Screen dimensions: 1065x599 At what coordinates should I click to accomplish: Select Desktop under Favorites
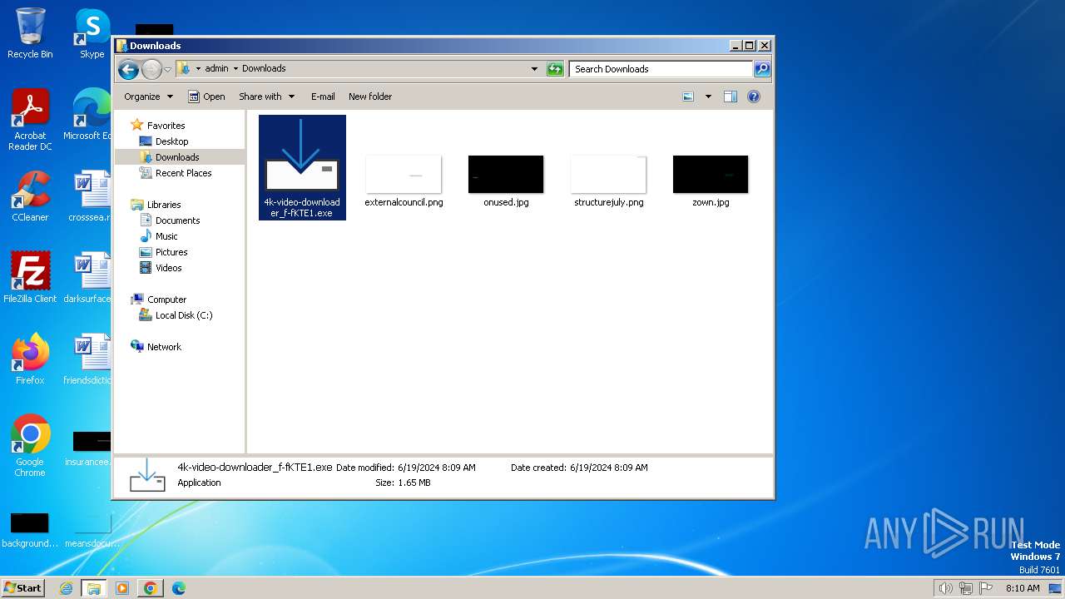coord(171,141)
